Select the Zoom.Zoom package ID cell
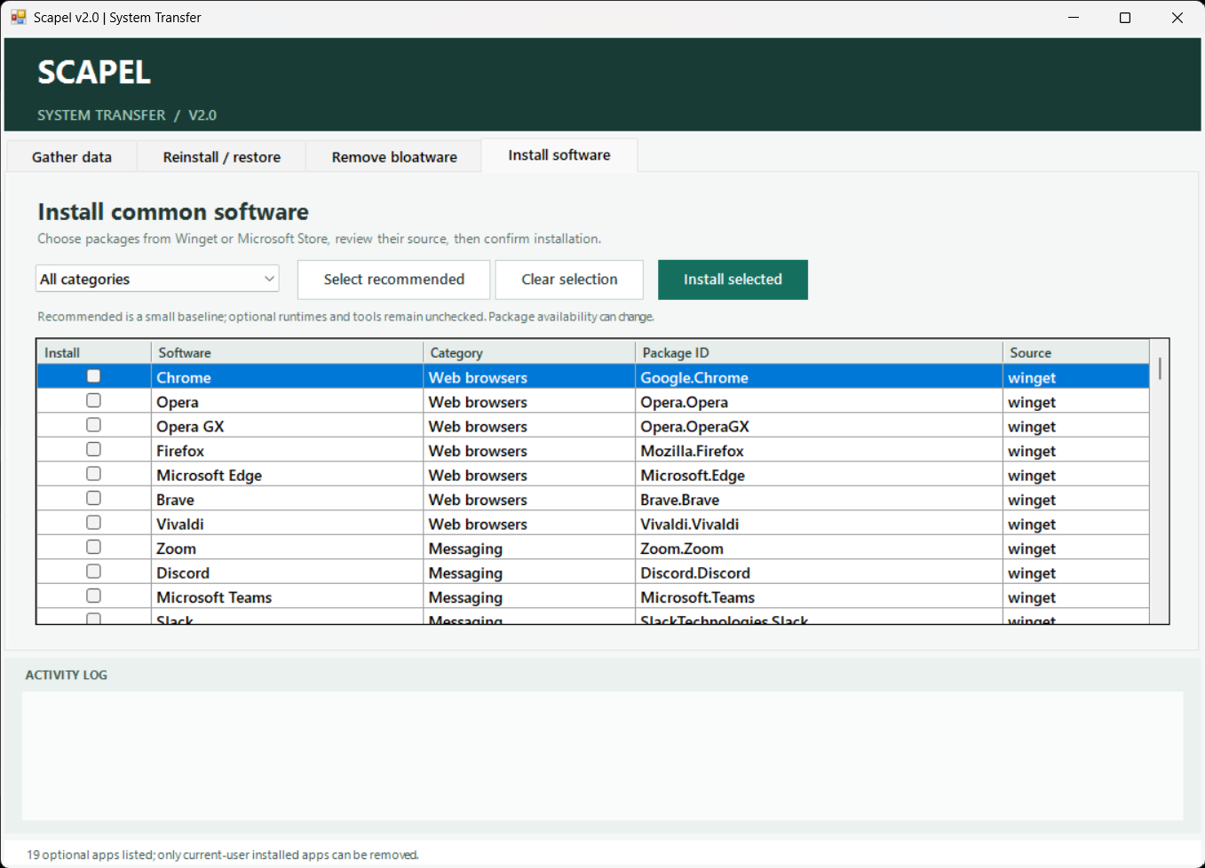 (x=819, y=548)
